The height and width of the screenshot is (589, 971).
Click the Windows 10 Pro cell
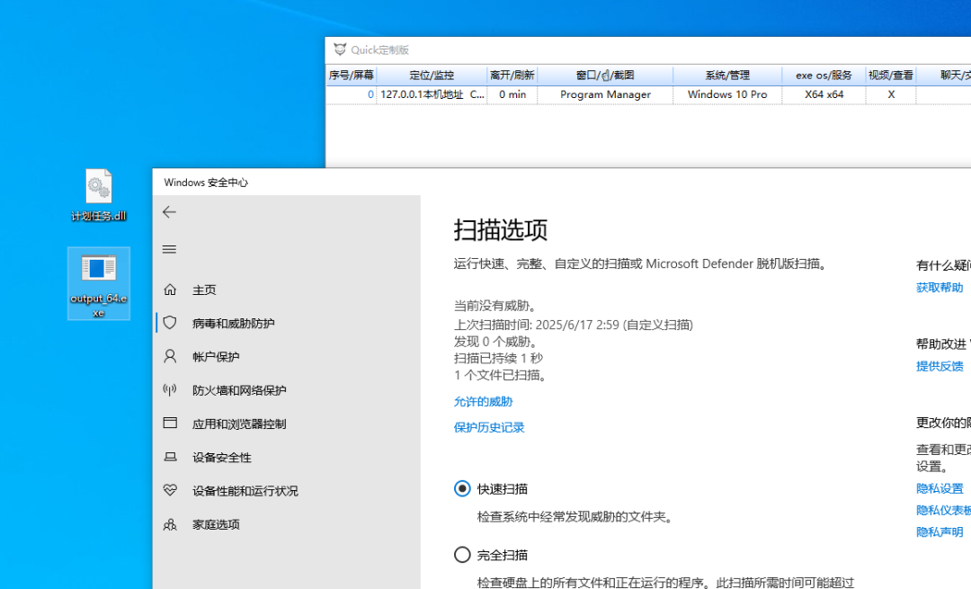click(x=727, y=94)
